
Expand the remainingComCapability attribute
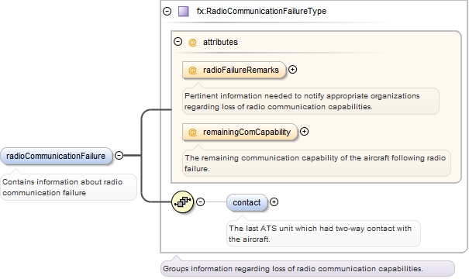click(304, 132)
